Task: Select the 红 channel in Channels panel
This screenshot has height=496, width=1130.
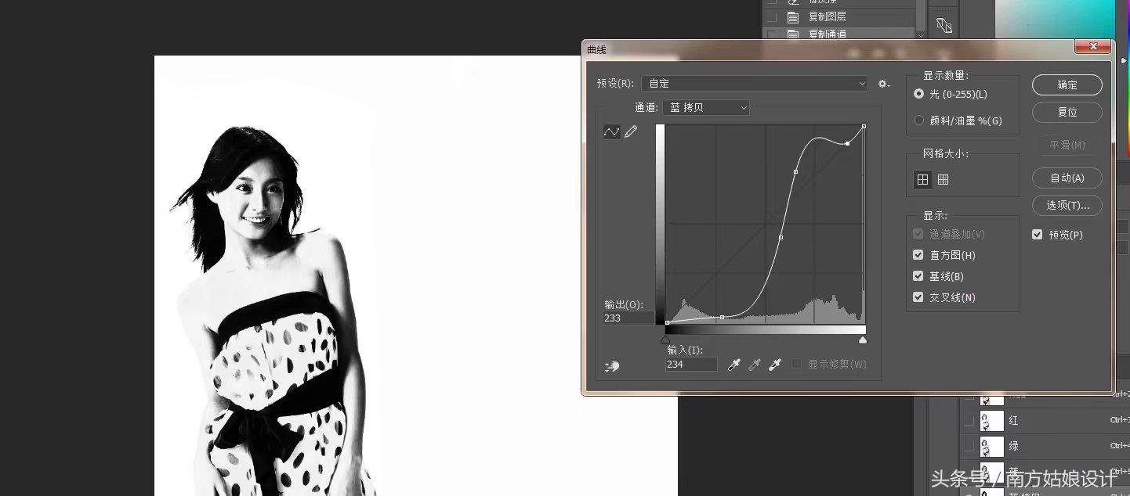Action: pyautogui.click(x=1013, y=420)
